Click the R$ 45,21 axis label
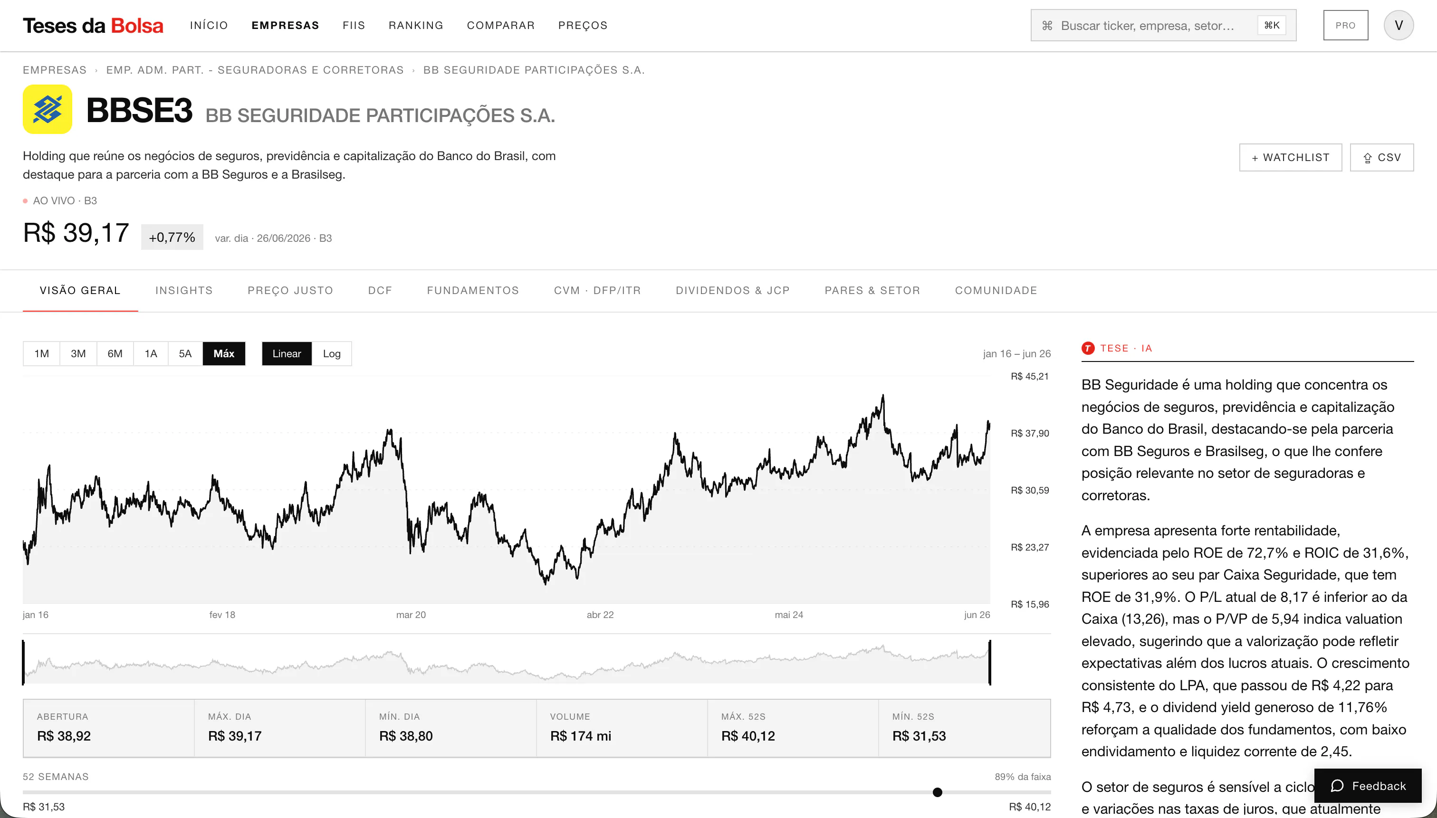1437x818 pixels. [x=1030, y=376]
